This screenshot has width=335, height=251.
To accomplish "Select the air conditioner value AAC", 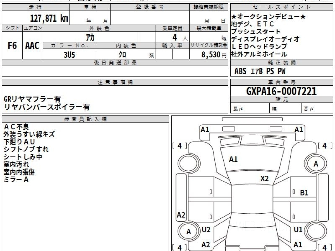I will 32,46.
